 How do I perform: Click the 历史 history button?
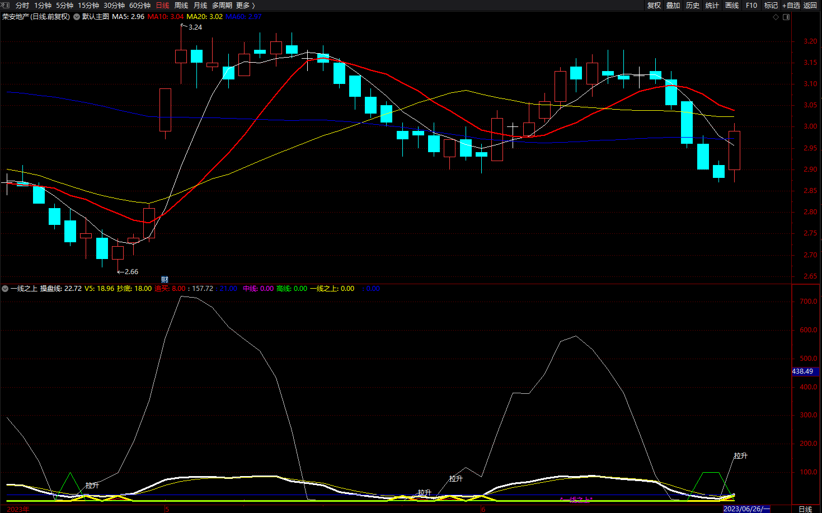tap(692, 5)
